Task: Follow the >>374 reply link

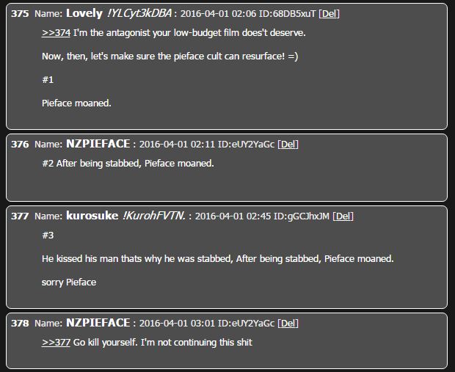Action: (56, 33)
